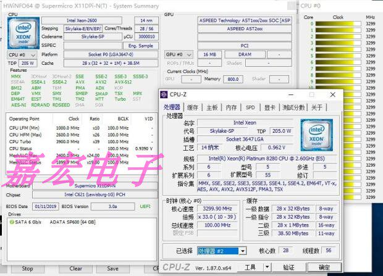Click the ADATA SP600 [64 GB] drive entry

(x=72, y=222)
